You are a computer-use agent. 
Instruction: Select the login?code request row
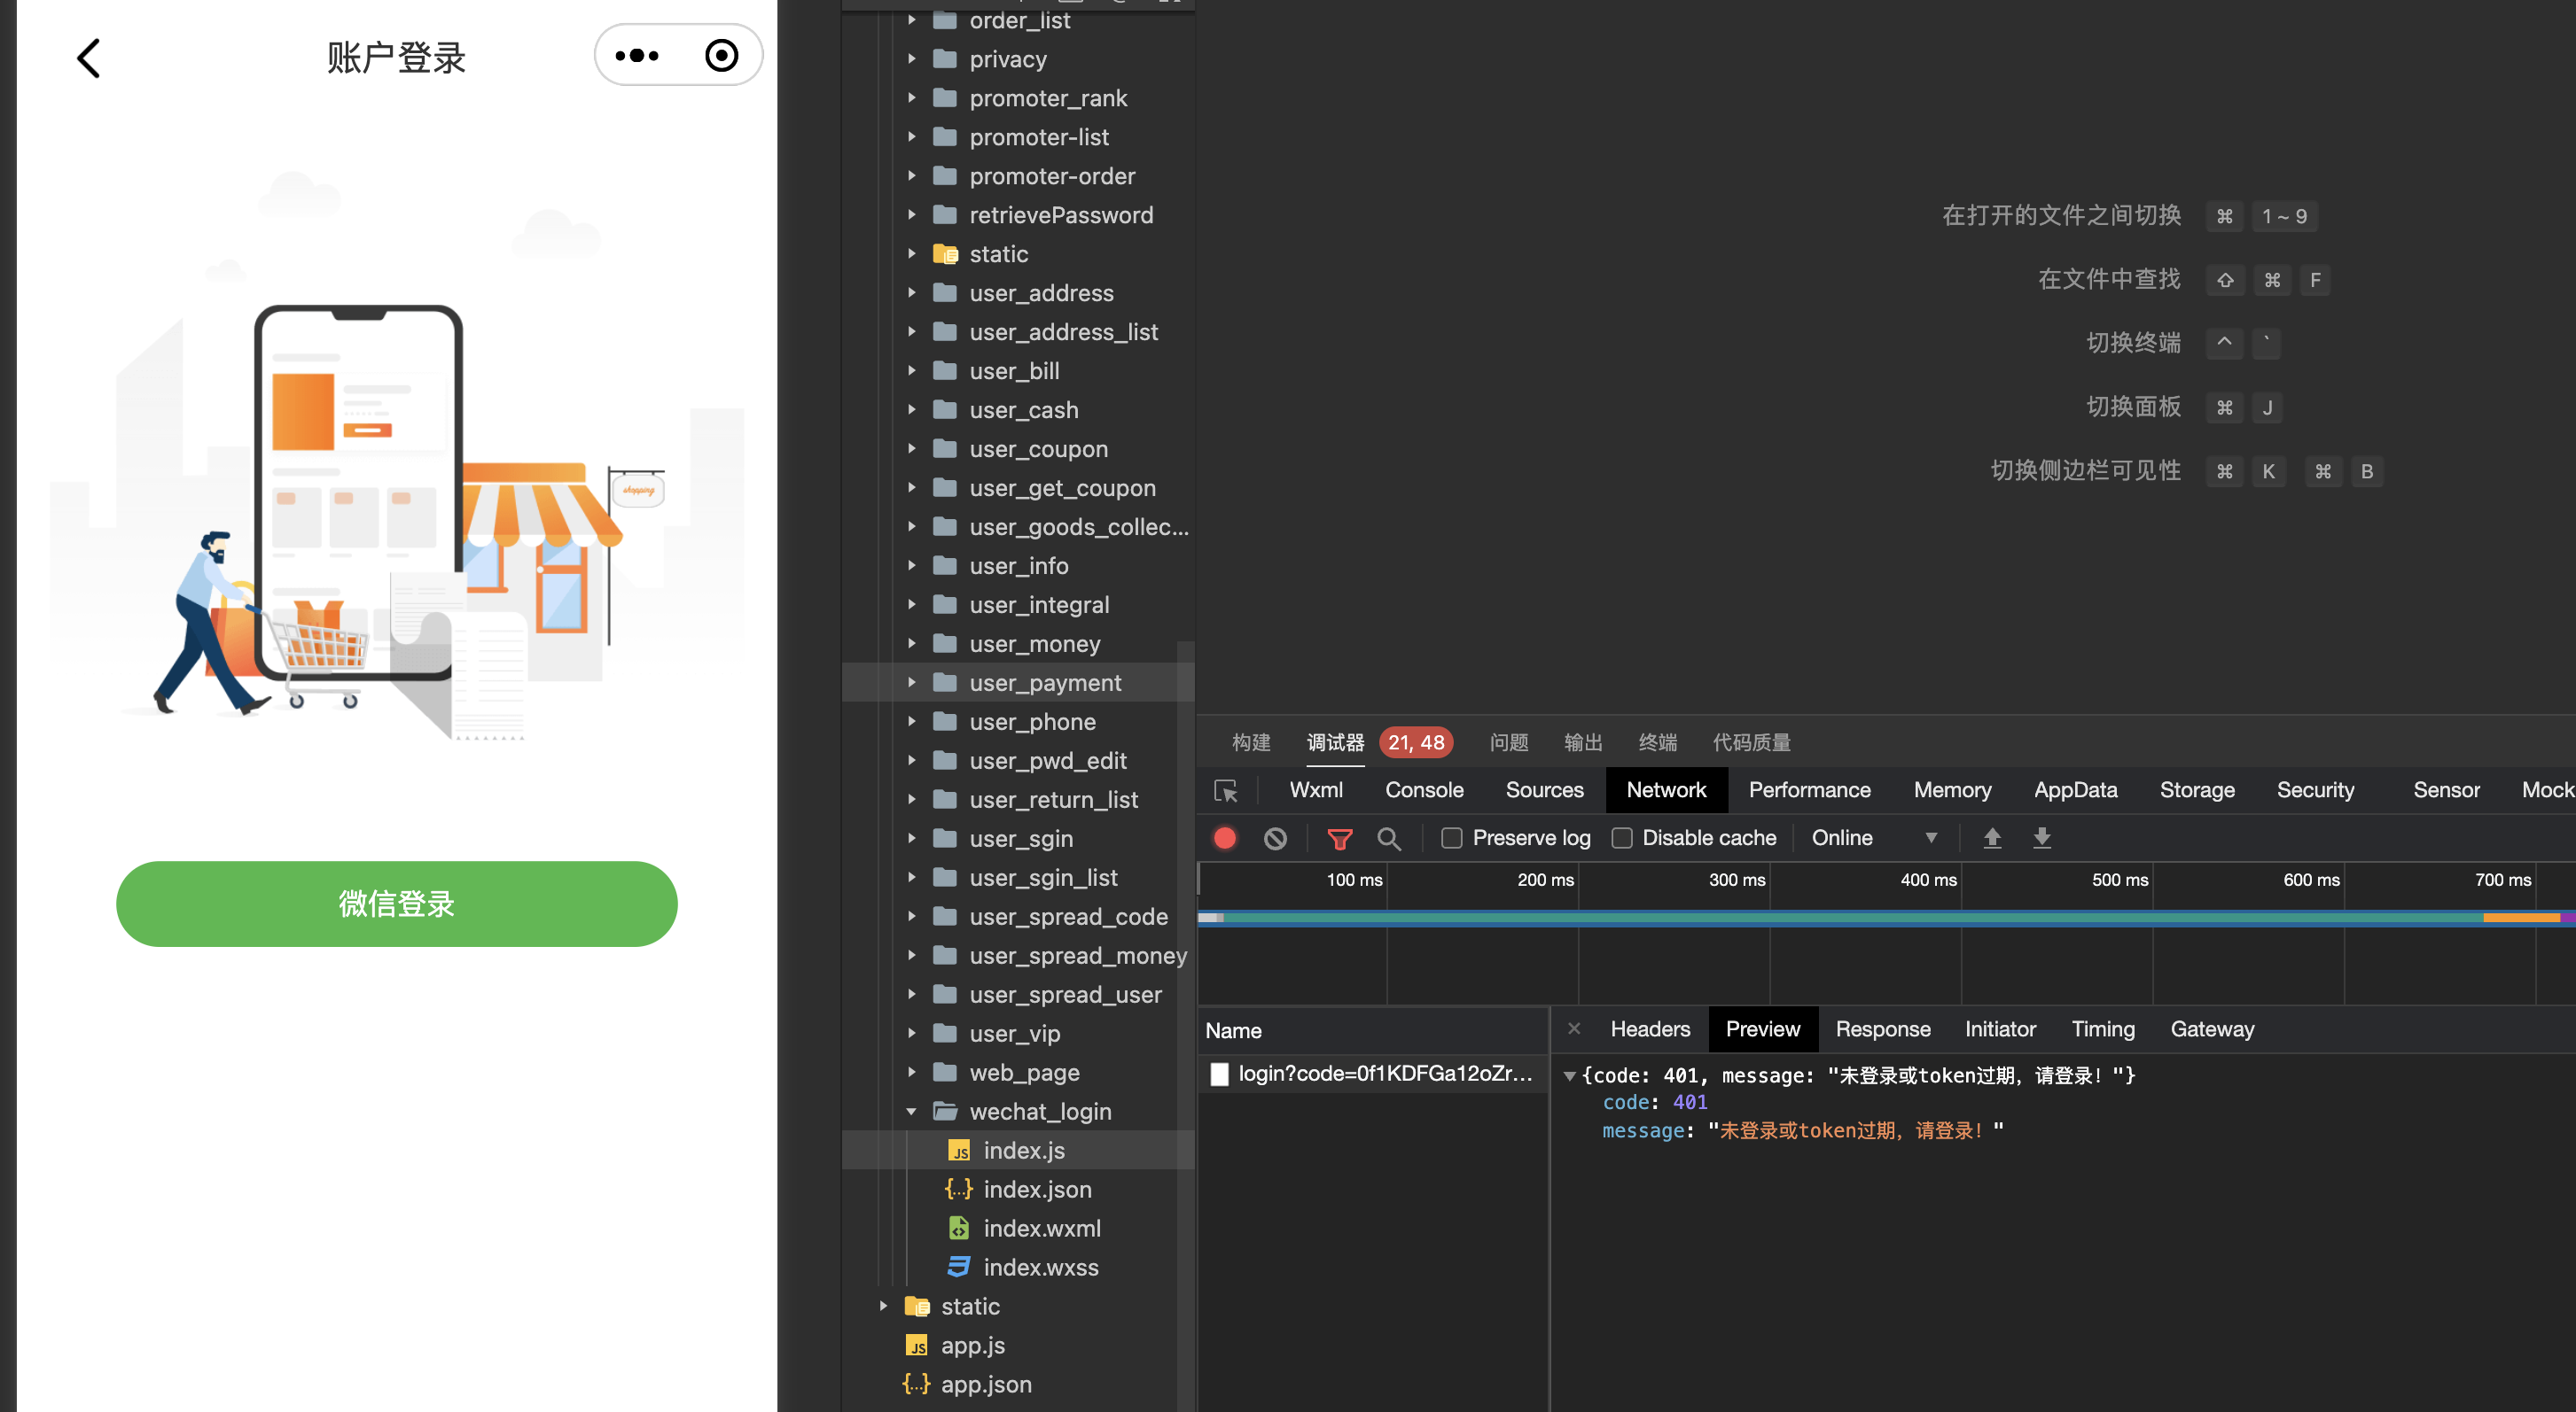[x=1384, y=1074]
